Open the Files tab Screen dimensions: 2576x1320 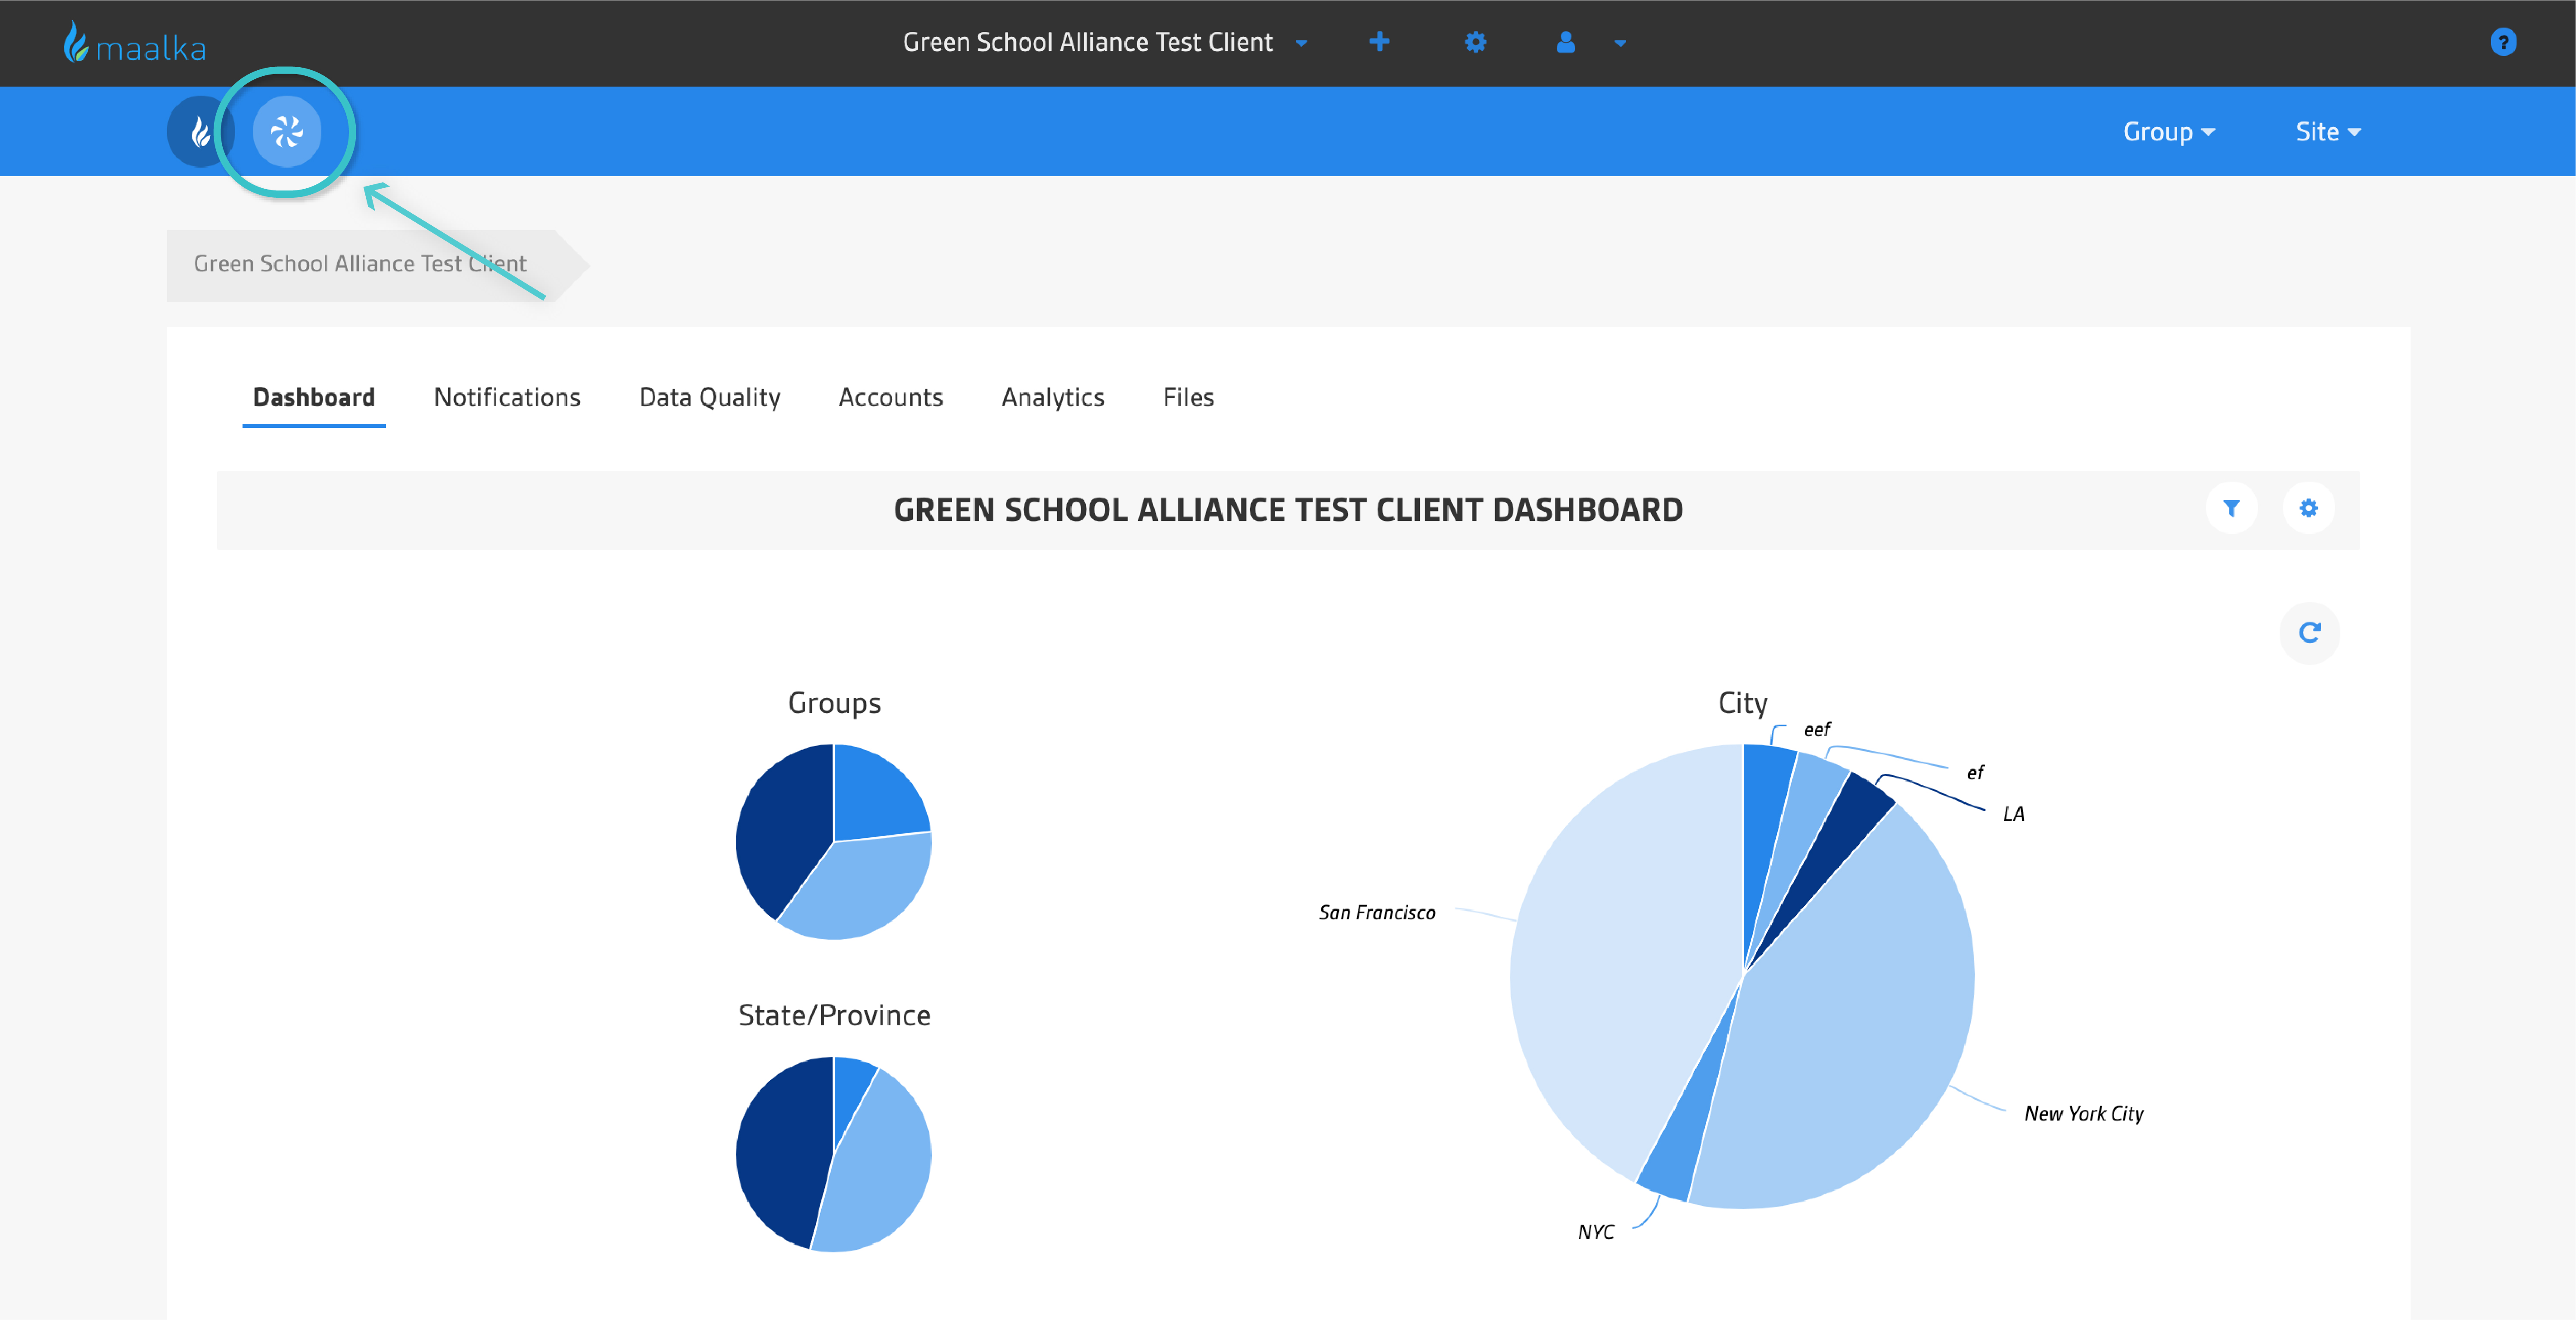(x=1188, y=398)
